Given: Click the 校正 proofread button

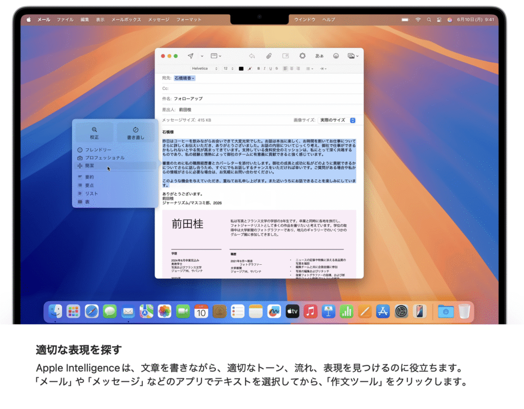Looking at the screenshot, I should (94, 133).
